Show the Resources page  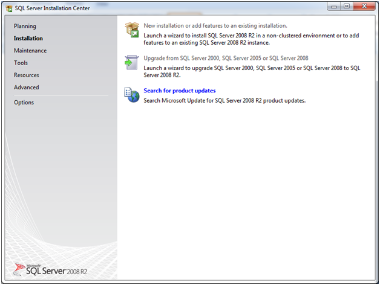click(x=27, y=75)
